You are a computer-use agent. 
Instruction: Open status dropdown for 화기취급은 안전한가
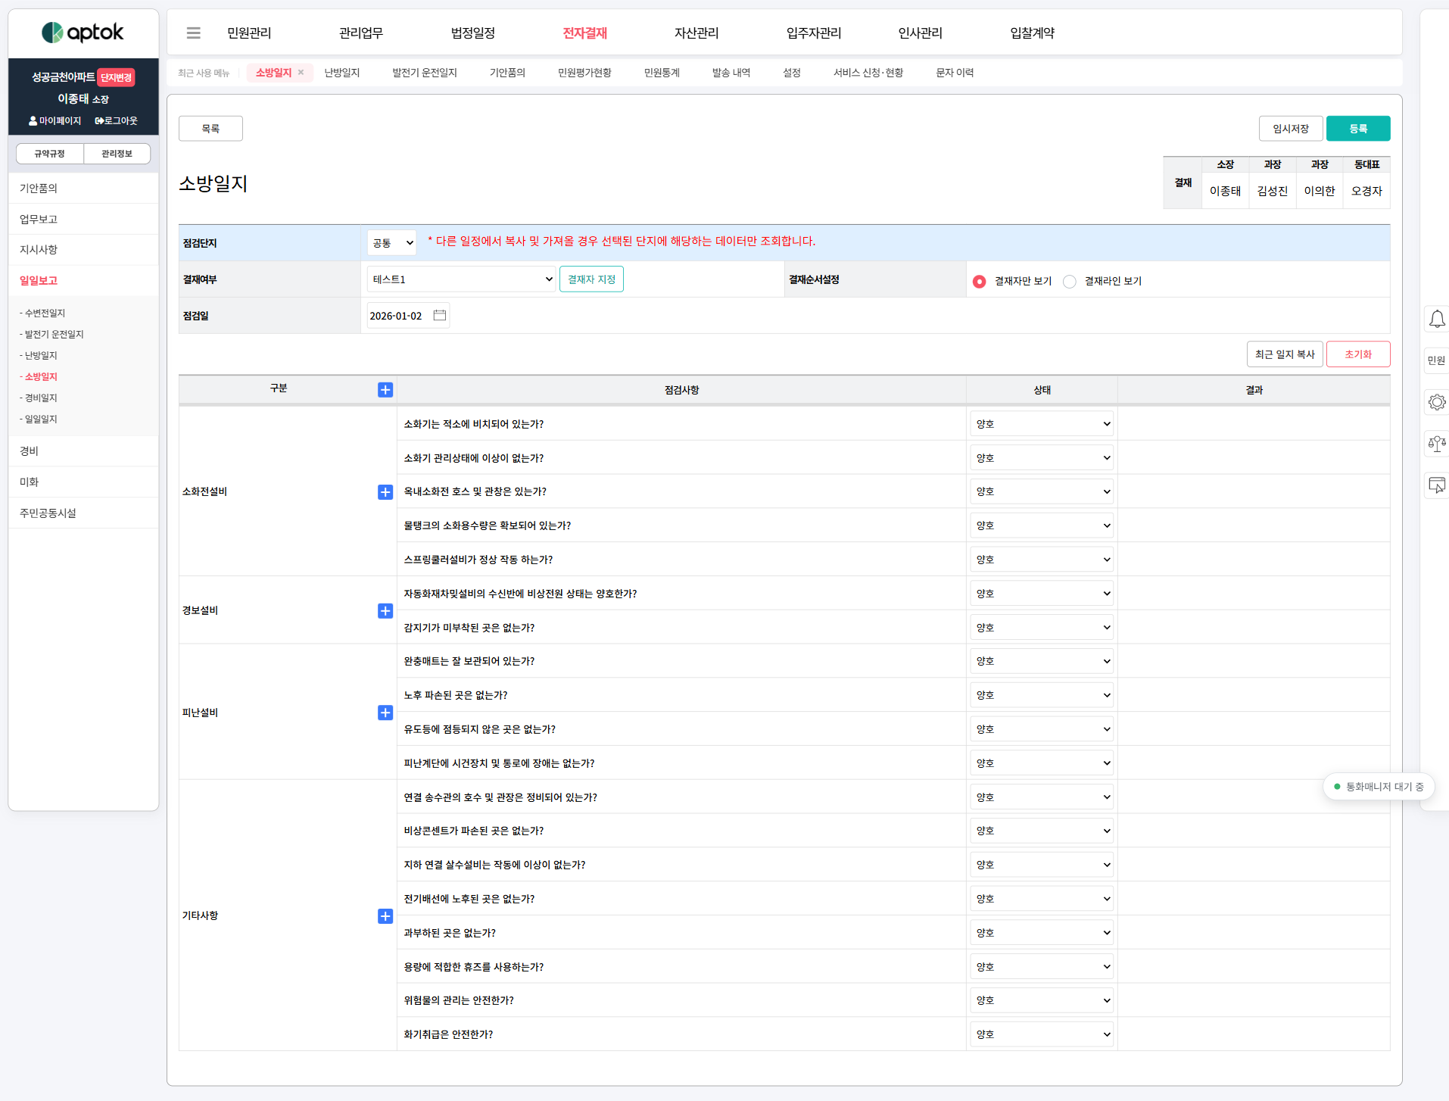pos(1042,1034)
